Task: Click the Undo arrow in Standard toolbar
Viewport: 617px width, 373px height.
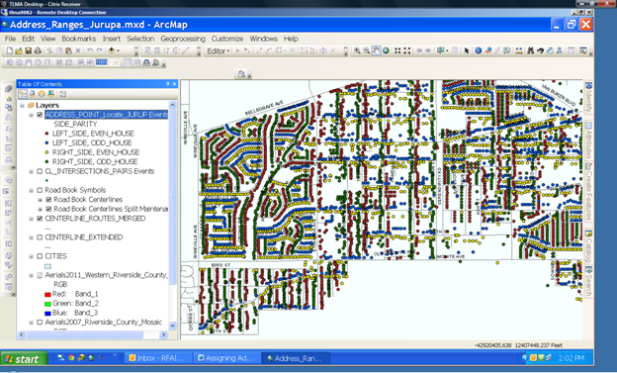Action: pos(90,50)
